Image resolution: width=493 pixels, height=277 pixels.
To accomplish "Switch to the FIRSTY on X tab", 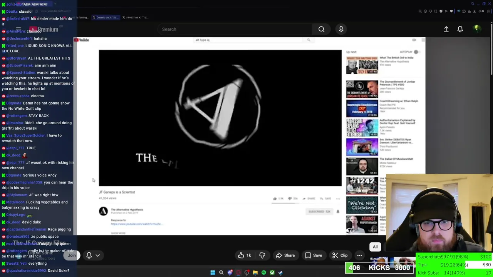I will (135, 17).
